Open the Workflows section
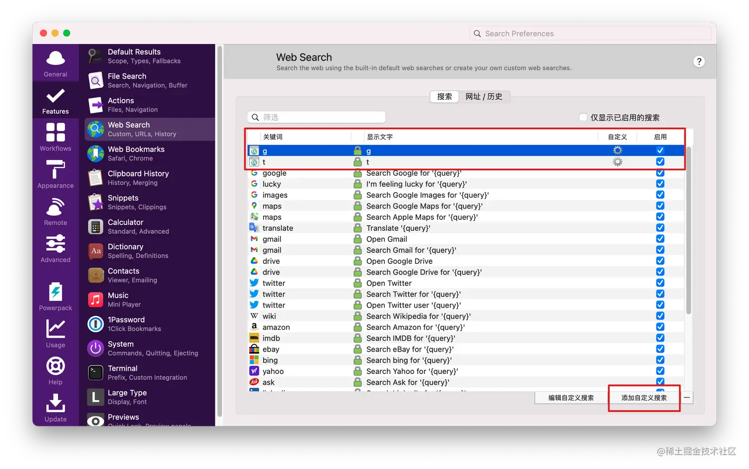This screenshot has height=469, width=749. pyautogui.click(x=55, y=137)
